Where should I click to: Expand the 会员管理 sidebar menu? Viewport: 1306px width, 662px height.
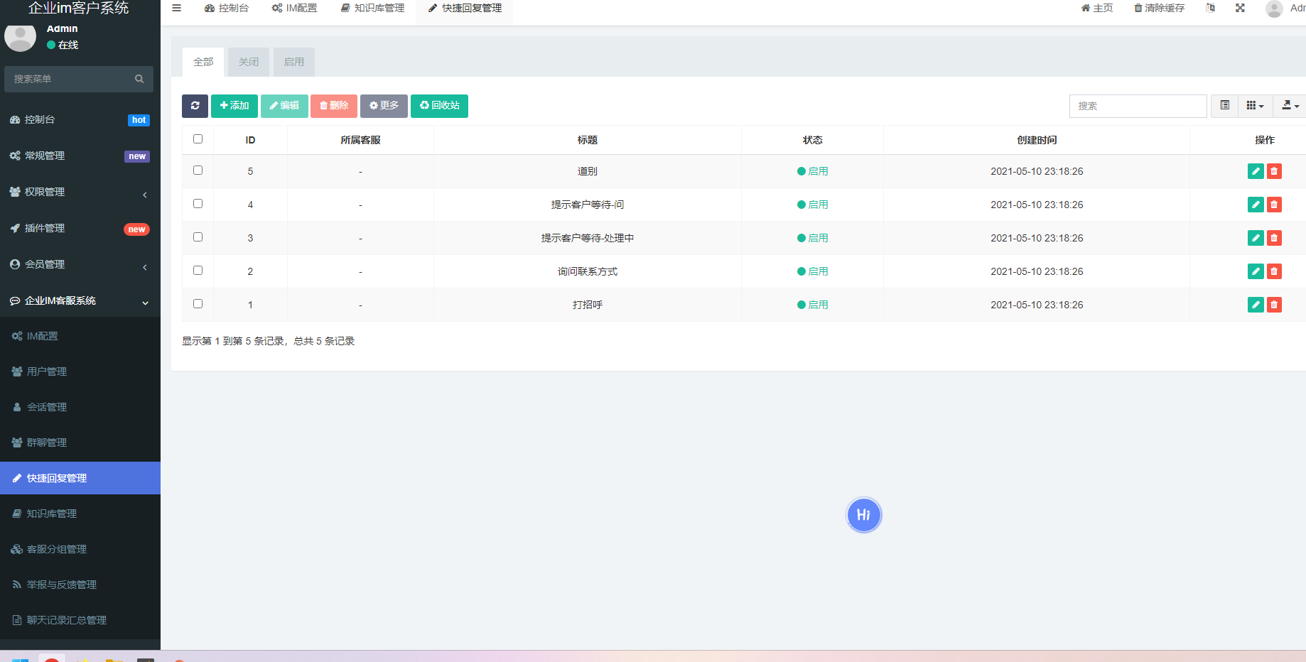[80, 265]
